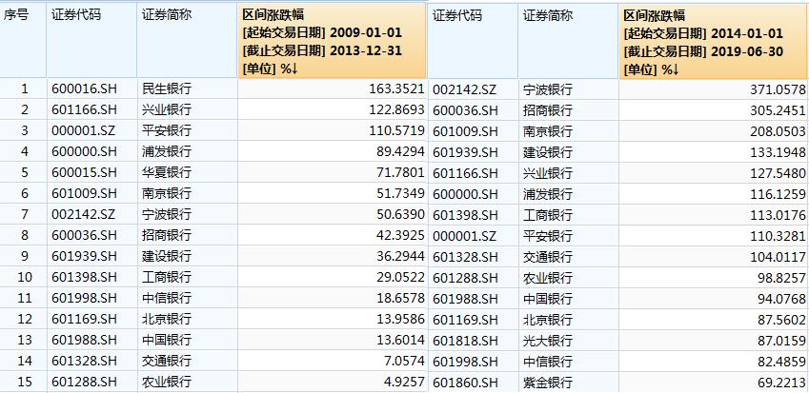Click the value 305.2451

point(779,110)
